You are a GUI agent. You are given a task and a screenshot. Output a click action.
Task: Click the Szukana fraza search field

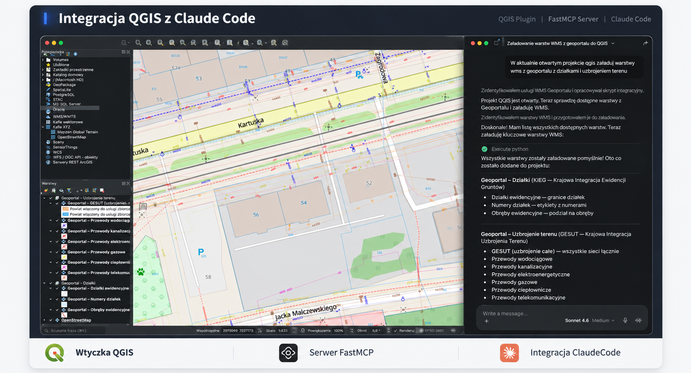tap(74, 330)
